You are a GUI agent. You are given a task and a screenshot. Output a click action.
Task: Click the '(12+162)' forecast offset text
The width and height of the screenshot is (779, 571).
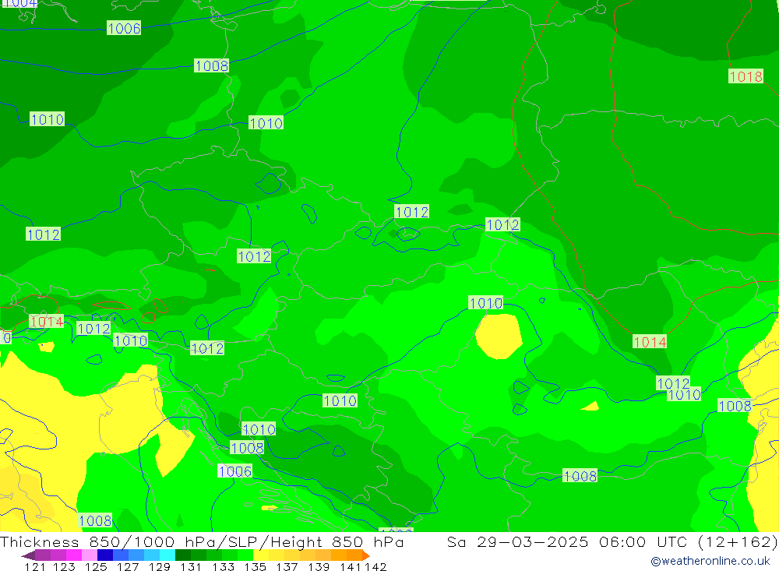[x=738, y=541]
